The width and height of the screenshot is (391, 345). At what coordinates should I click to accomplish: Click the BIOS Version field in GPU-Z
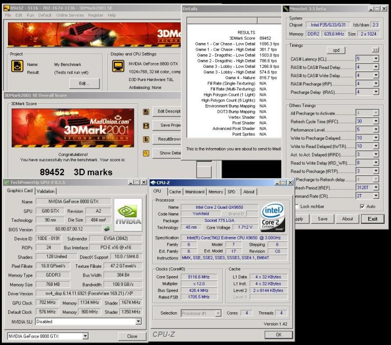(x=69, y=229)
